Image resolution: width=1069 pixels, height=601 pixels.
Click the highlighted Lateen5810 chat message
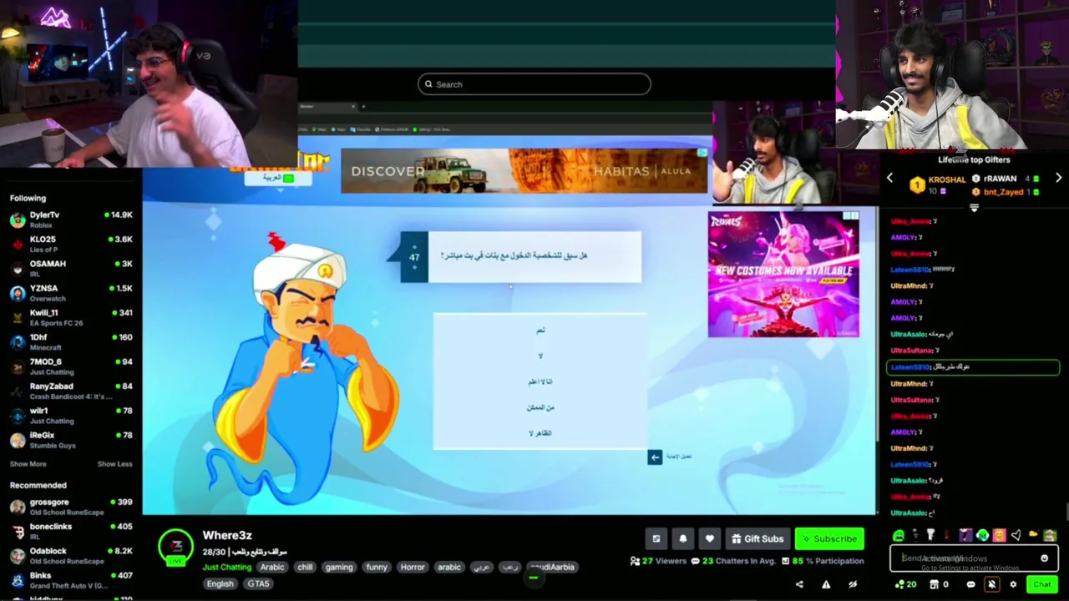click(x=973, y=367)
